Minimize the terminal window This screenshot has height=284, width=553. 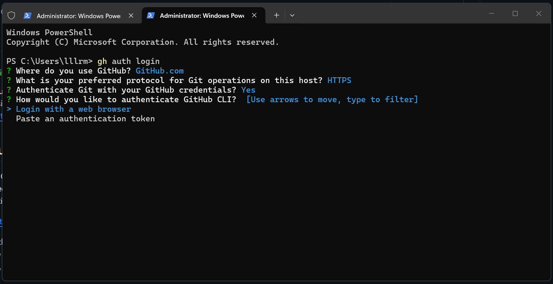pyautogui.click(x=491, y=13)
